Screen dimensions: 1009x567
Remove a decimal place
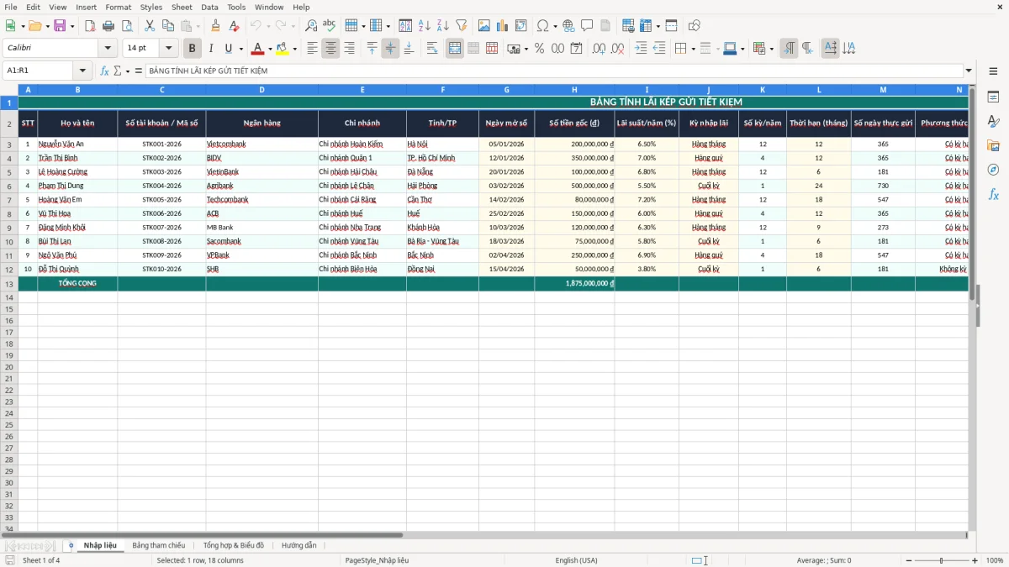tap(619, 49)
